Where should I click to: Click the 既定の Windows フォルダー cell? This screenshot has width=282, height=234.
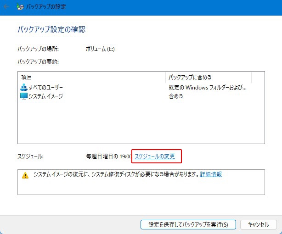[208, 87]
